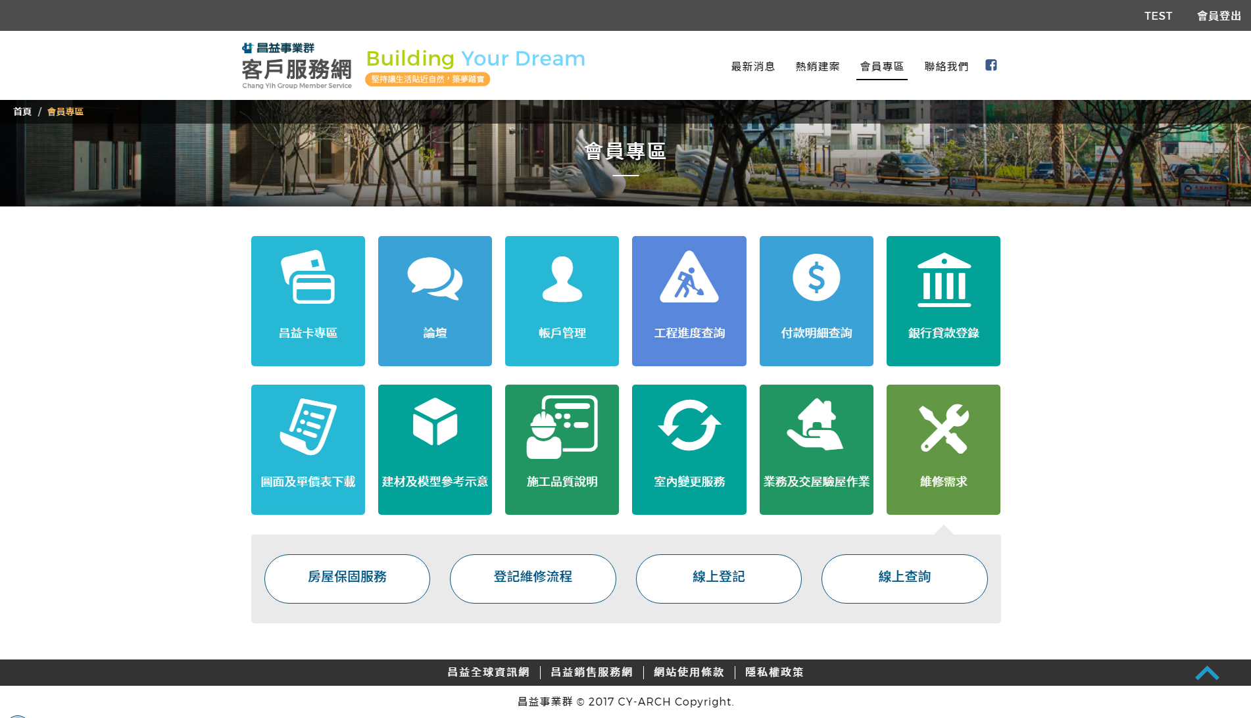The height and width of the screenshot is (718, 1251).
Task: Click the 付款明細查詢 tile label
Action: 816,333
